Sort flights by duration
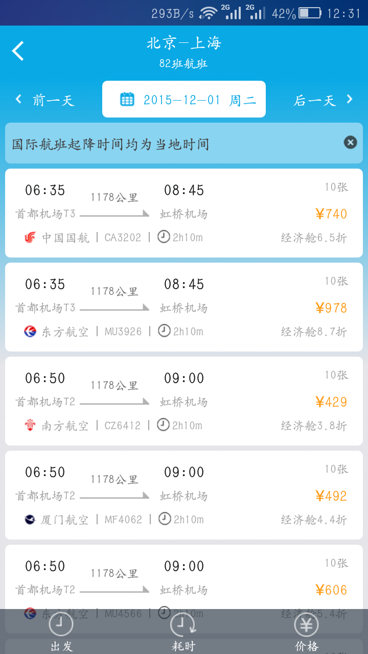Image resolution: width=368 pixels, height=654 pixels. pos(183,633)
